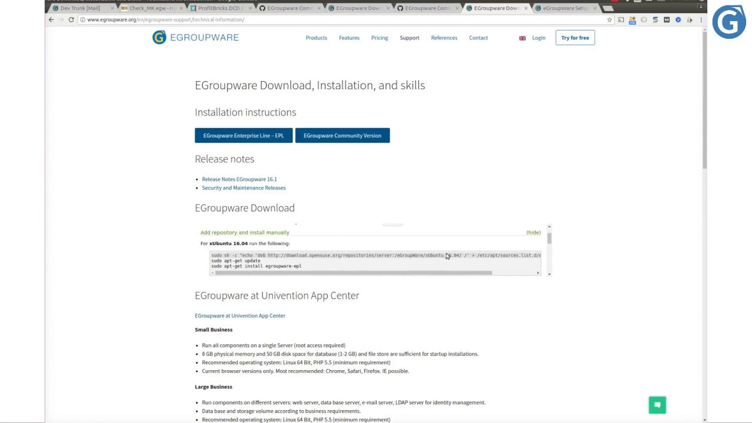Switch to the Check_MK egw tab

[x=152, y=8]
